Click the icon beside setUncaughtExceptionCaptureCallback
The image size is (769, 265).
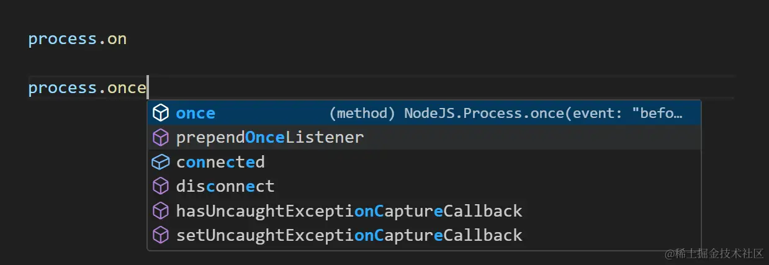point(161,235)
